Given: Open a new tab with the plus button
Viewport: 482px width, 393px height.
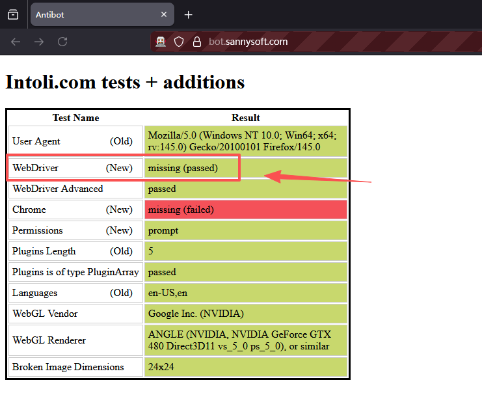Looking at the screenshot, I should [x=189, y=14].
